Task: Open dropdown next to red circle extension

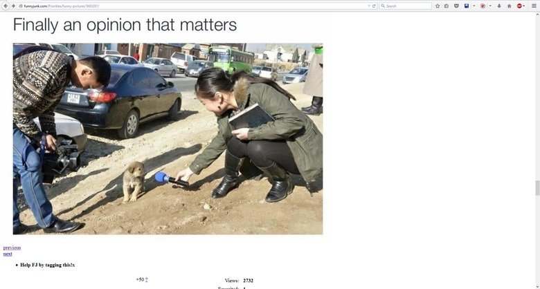Action: pos(490,6)
